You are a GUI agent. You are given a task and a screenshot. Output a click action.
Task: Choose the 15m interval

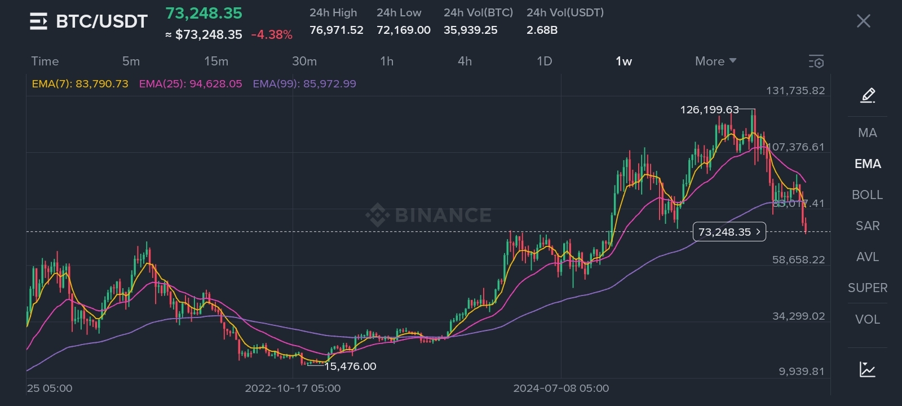(x=216, y=61)
